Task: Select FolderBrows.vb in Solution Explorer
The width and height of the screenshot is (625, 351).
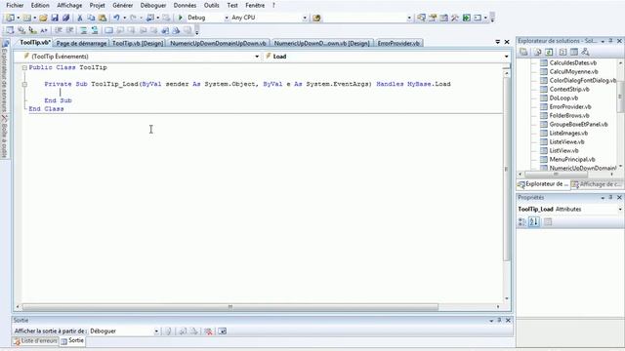Action: (569, 115)
